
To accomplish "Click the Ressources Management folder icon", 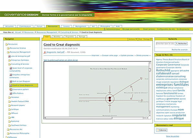I will (x=8, y=52).
